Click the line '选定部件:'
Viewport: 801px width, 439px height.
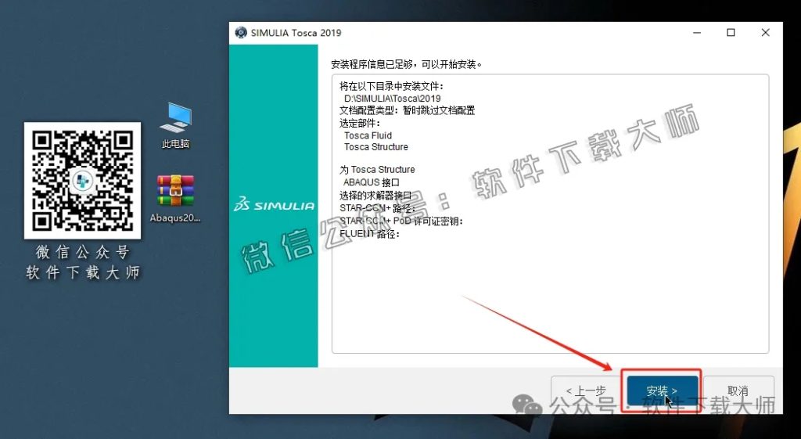click(x=360, y=123)
